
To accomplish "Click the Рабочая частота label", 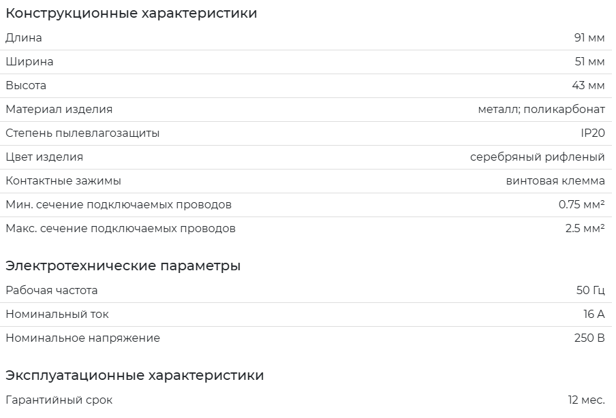I will pyautogui.click(x=51, y=291).
